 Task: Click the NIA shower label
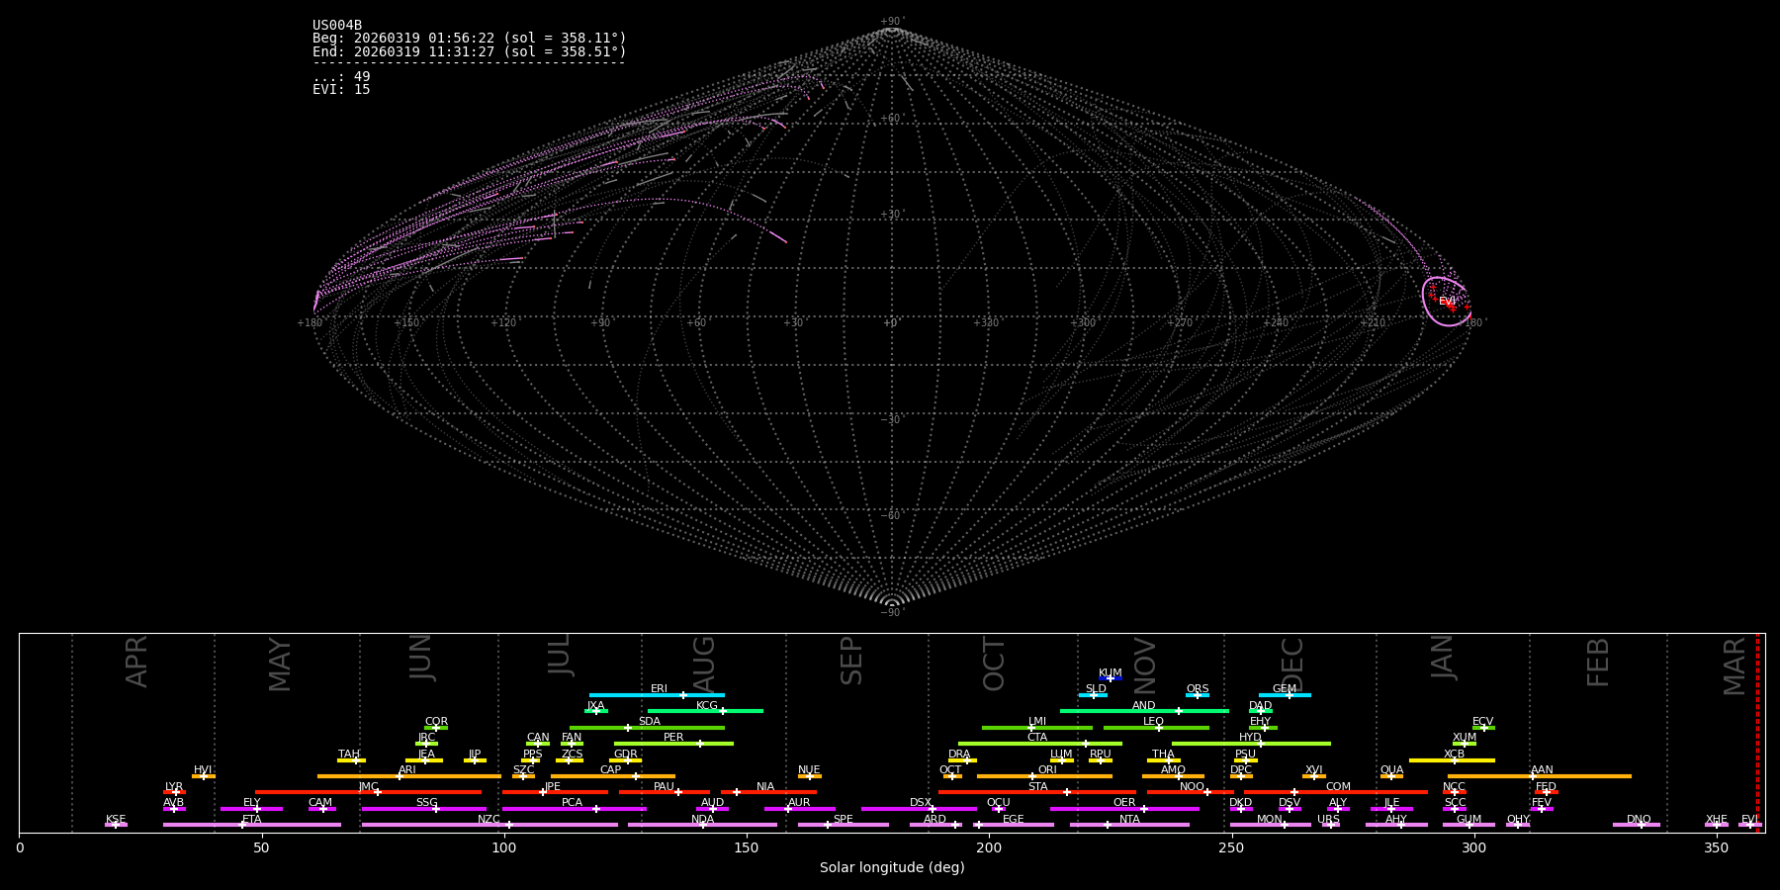coord(765,787)
